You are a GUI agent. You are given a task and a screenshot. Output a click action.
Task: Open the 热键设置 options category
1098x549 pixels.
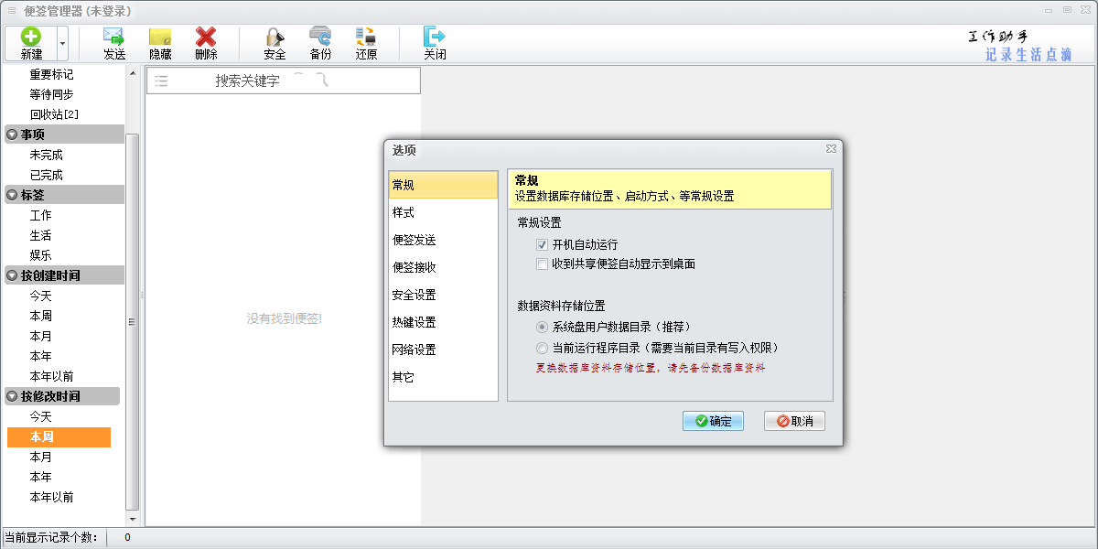(x=414, y=322)
